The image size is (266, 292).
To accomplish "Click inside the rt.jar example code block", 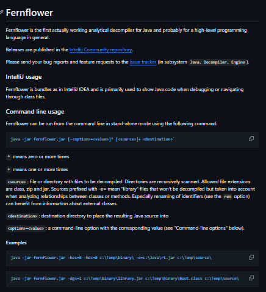I will coord(132,258).
